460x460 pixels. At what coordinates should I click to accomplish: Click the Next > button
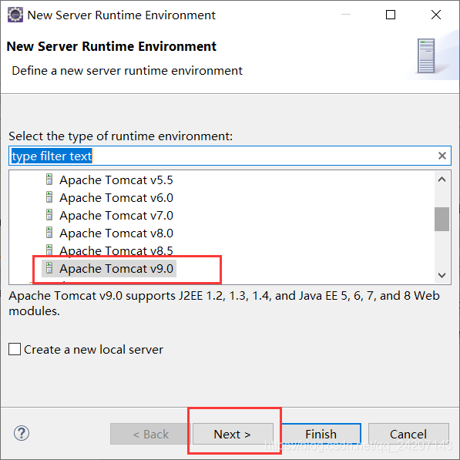pos(233,434)
